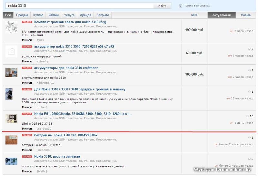Open listing Nokia 3310, весь на запчасти

(57, 156)
